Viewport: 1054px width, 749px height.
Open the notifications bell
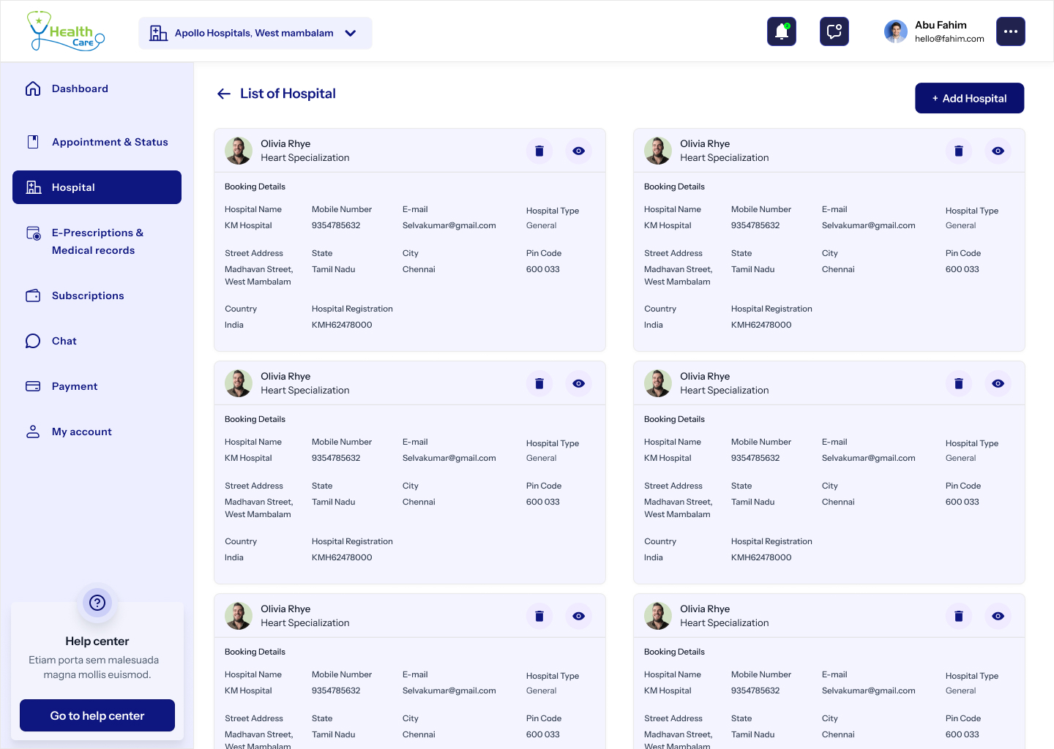[x=782, y=31]
